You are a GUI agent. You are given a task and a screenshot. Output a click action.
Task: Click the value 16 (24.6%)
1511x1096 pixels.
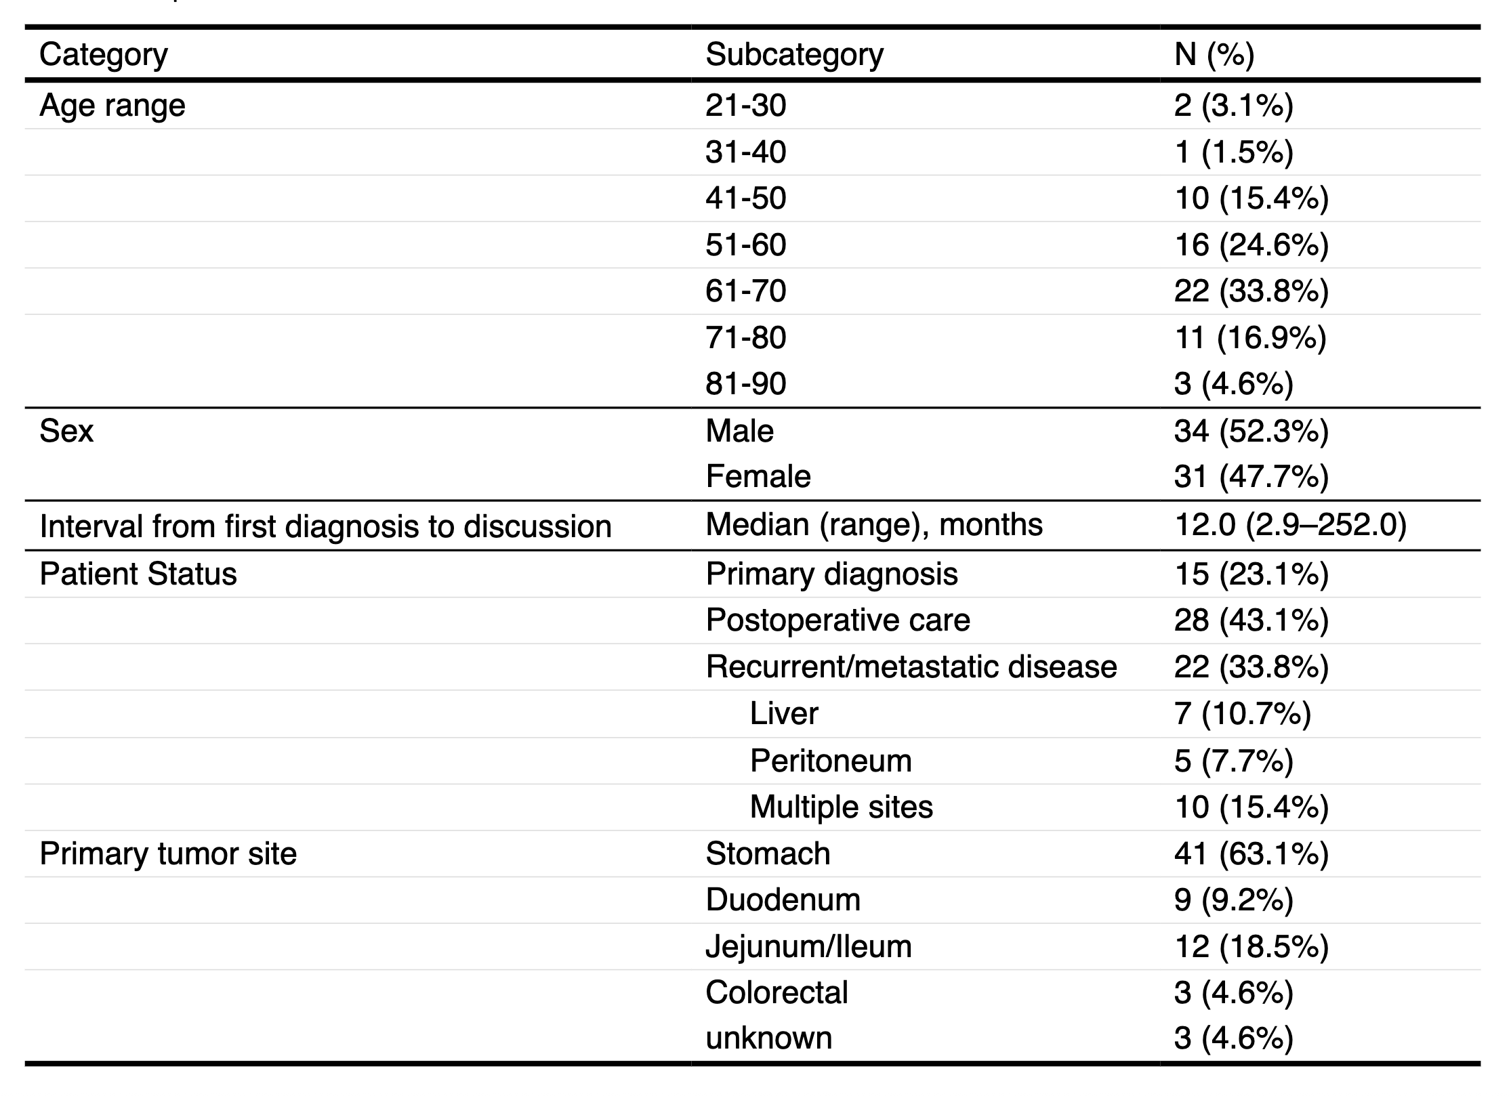[x=1251, y=245]
